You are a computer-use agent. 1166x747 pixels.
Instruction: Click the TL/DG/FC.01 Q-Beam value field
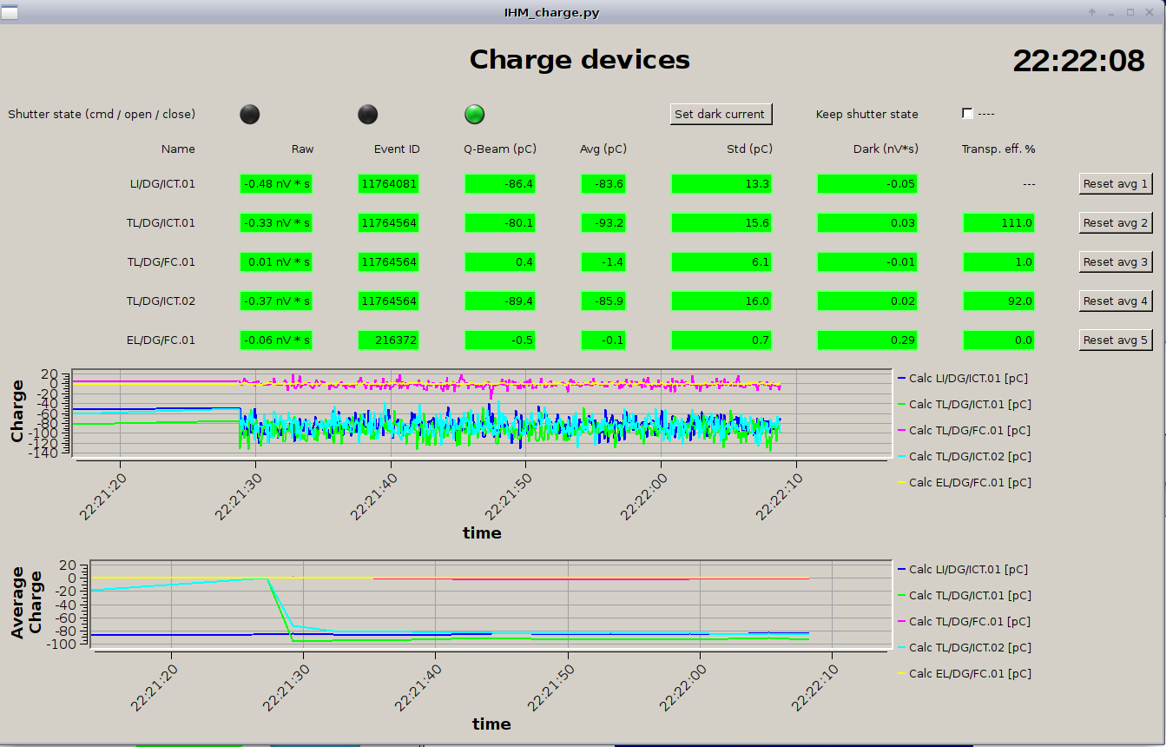pyautogui.click(x=500, y=261)
